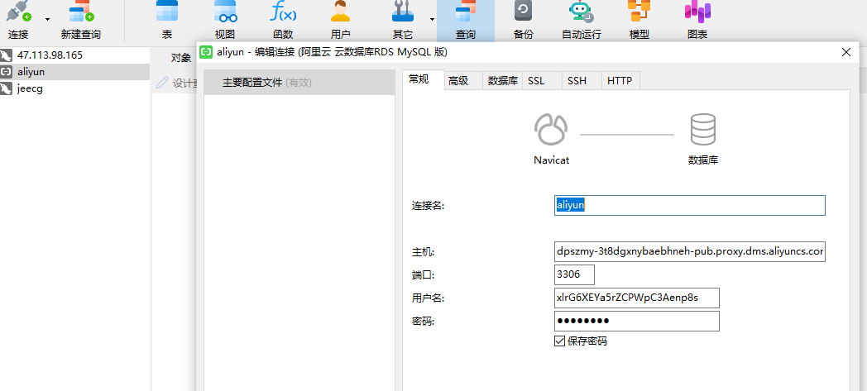Viewport: 867px width, 391px height.
Task: Open the User (用户) toolbar icon
Action: 341,11
